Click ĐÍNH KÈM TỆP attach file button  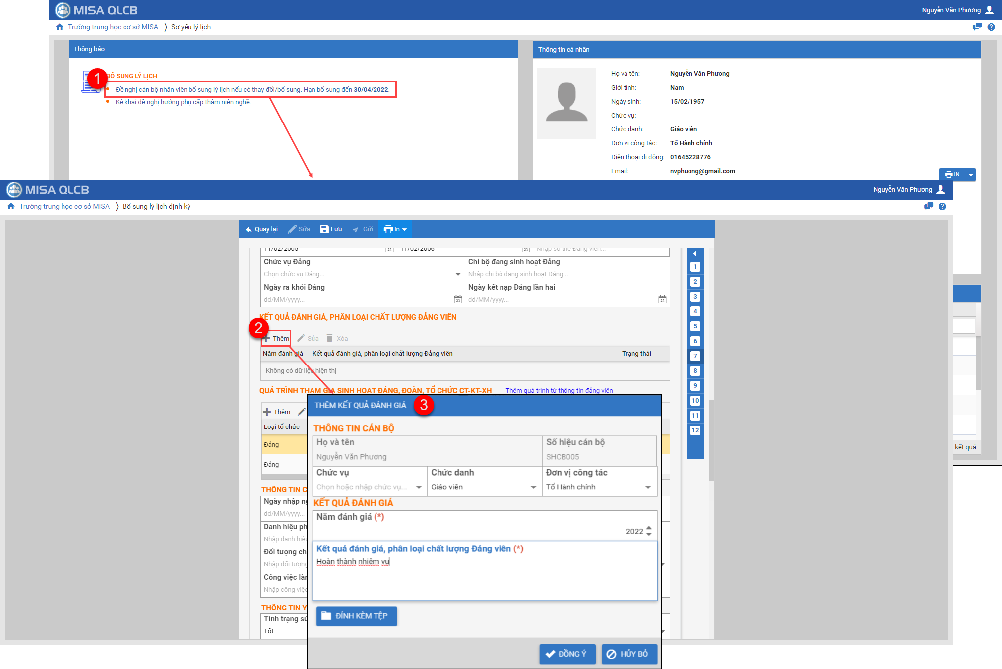356,616
